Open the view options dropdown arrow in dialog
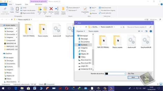Viewport: 163px width, 91px height. point(142,31)
